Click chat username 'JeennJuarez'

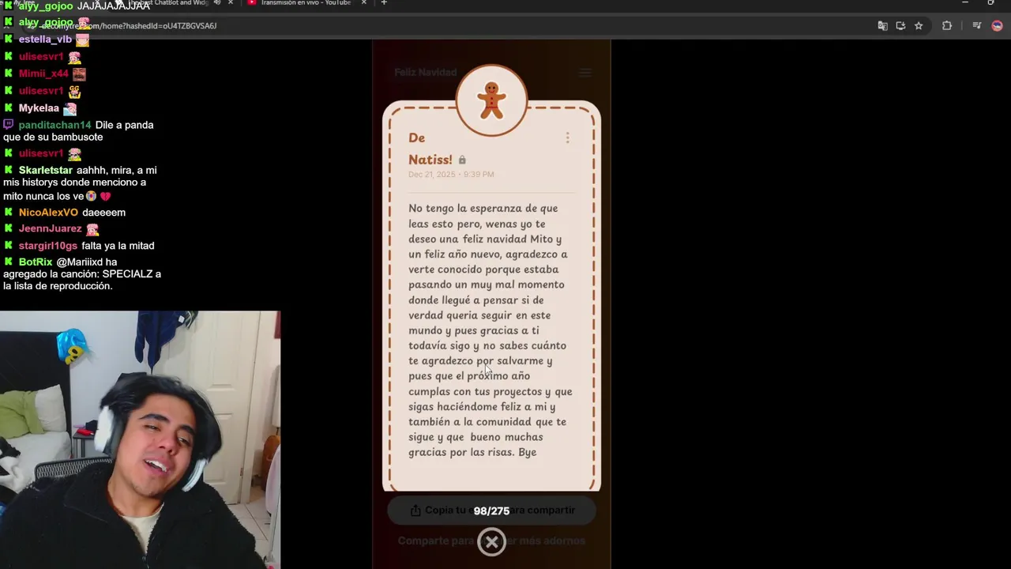(x=51, y=229)
